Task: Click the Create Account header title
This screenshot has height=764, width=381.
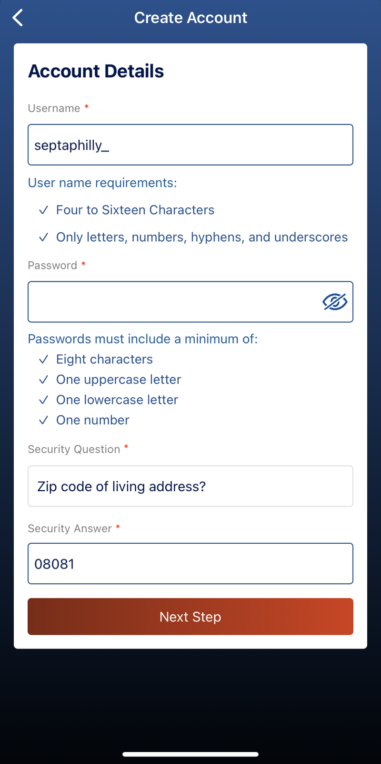Action: (190, 18)
